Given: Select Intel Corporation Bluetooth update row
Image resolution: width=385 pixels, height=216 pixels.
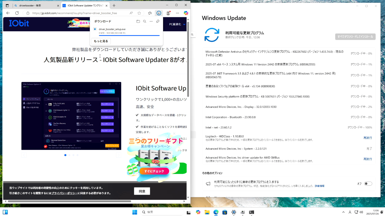Looking at the screenshot, I should (289, 117).
